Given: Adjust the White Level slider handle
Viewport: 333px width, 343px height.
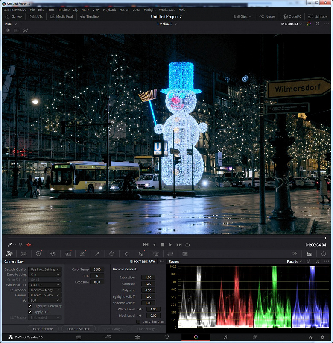Looking at the screenshot, I should pyautogui.click(x=140, y=309).
